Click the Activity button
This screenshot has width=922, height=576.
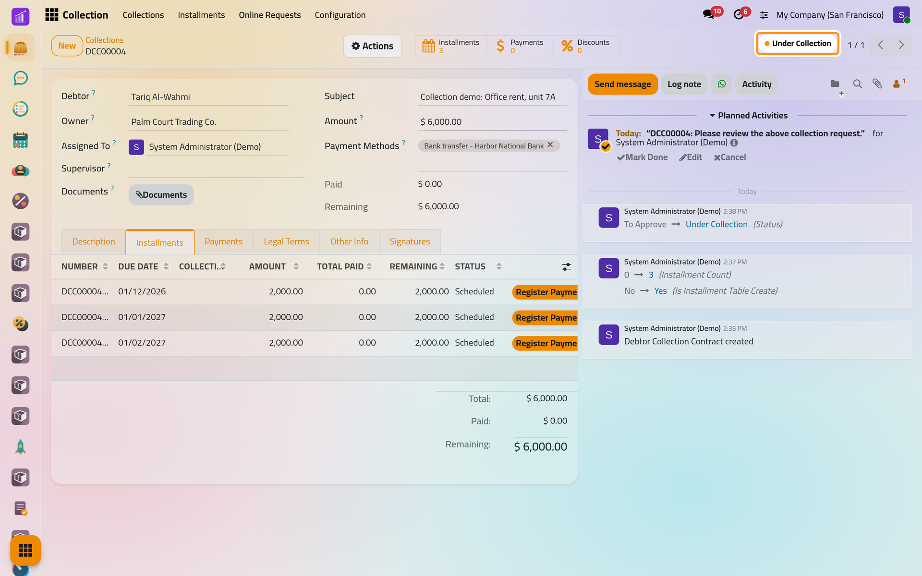(757, 84)
